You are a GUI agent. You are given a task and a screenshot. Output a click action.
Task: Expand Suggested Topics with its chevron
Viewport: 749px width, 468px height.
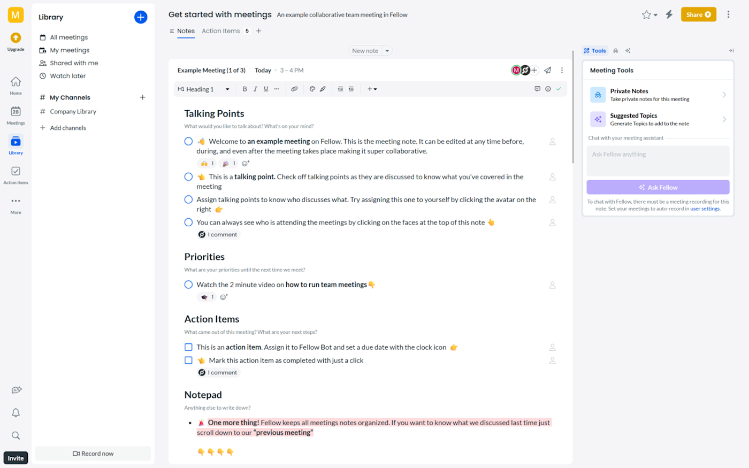click(x=724, y=119)
